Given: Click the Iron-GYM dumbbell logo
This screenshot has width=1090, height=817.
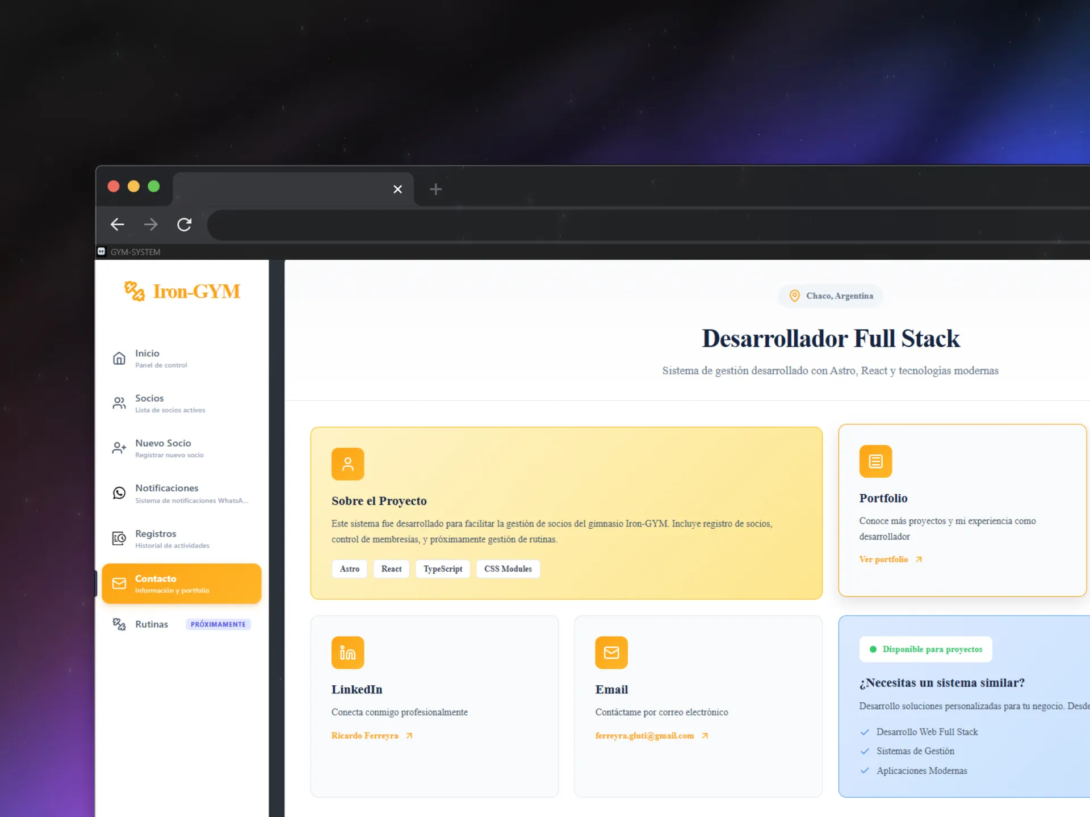Looking at the screenshot, I should pos(134,291).
